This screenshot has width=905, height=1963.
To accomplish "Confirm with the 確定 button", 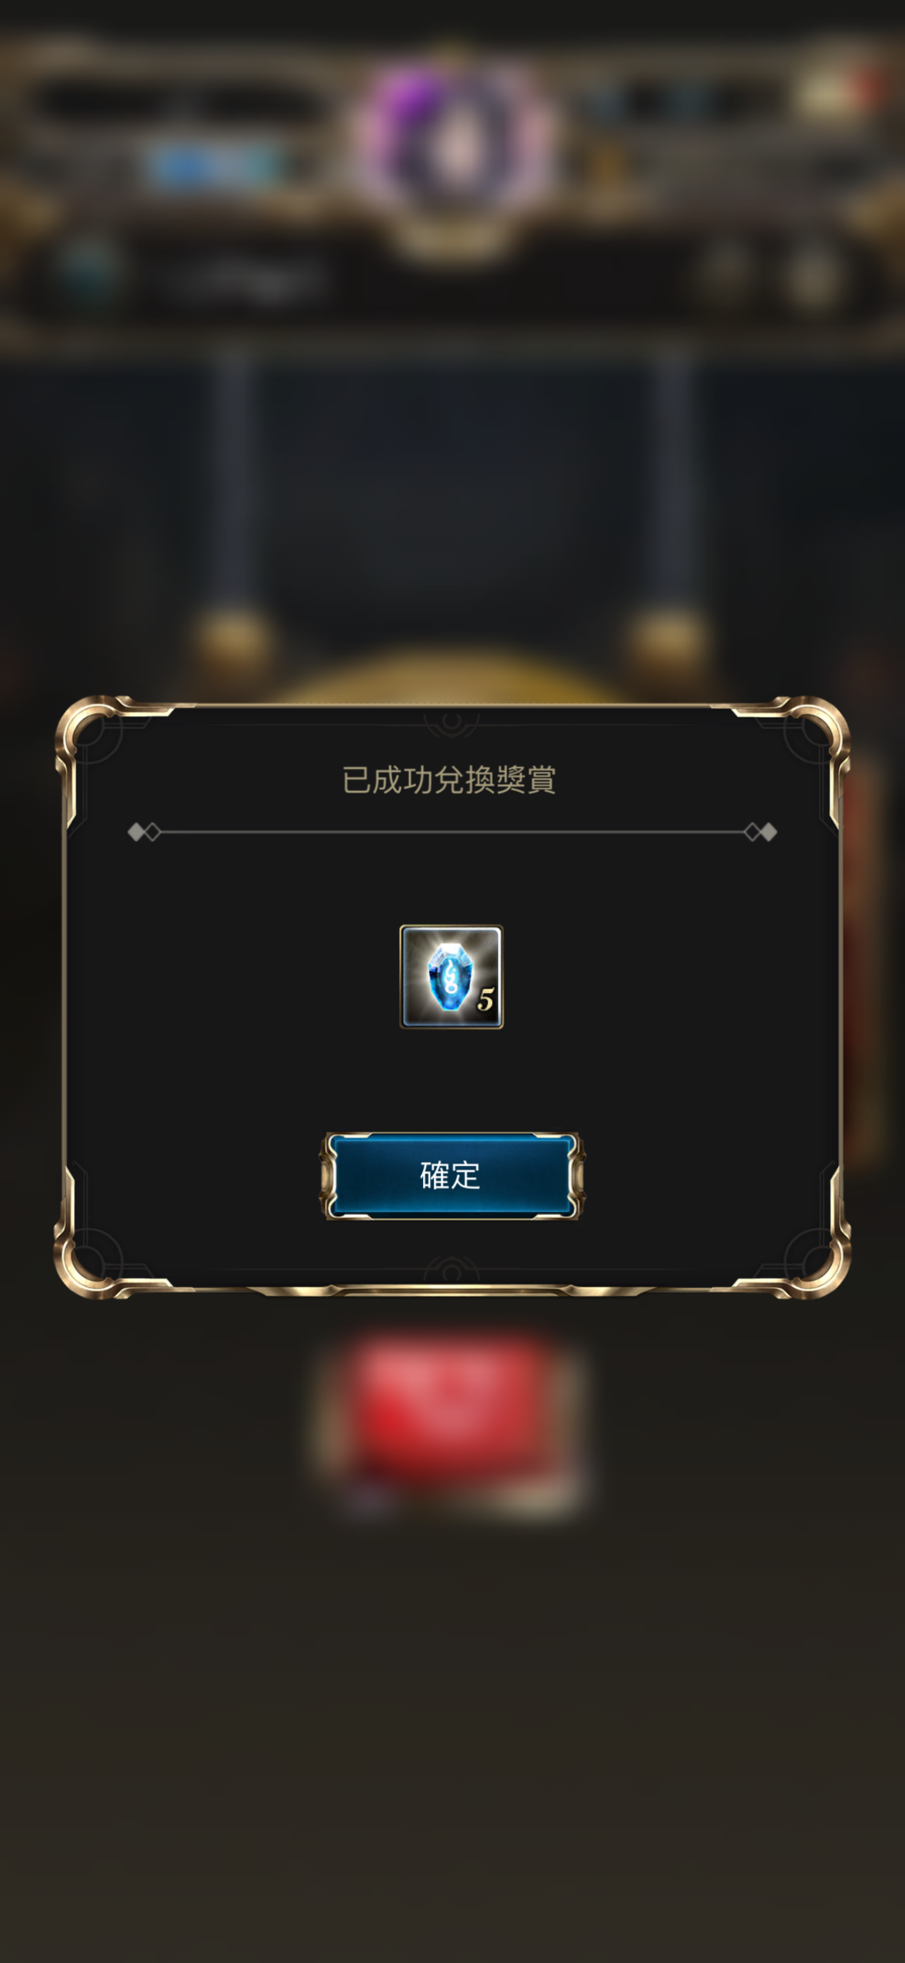I will coord(451,1176).
